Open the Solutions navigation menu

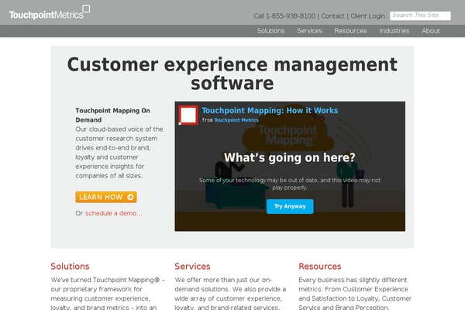coord(270,31)
